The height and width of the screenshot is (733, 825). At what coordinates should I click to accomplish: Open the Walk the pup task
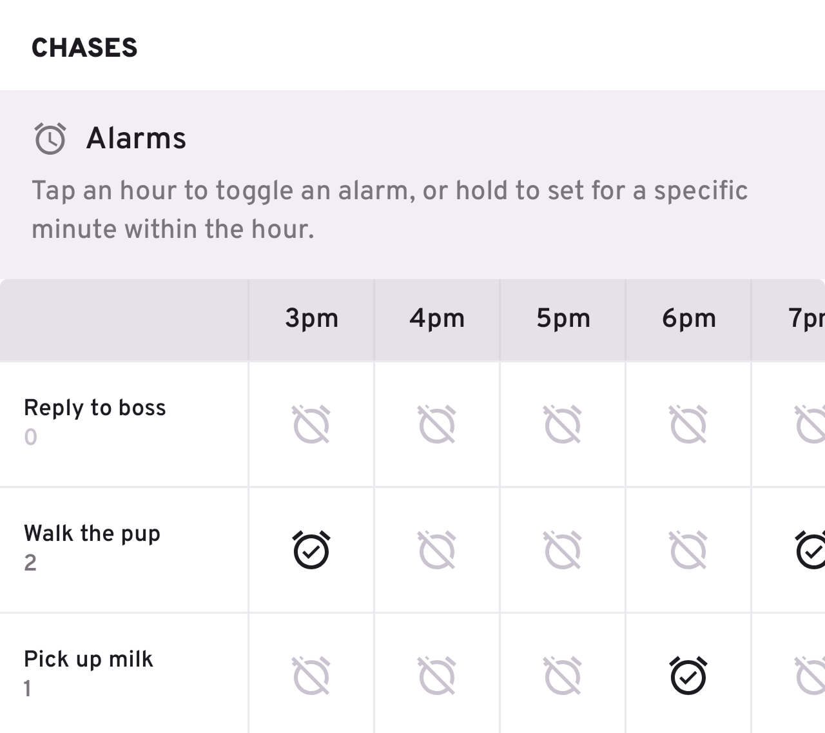(92, 534)
